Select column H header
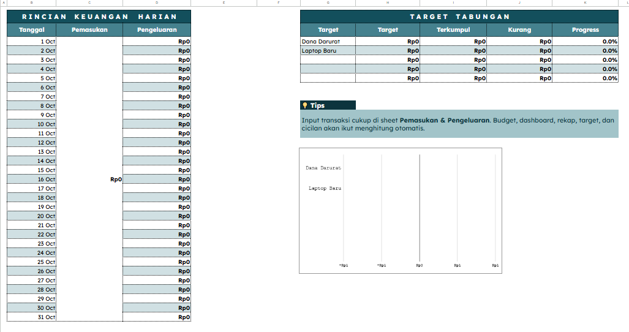 [x=388, y=3]
